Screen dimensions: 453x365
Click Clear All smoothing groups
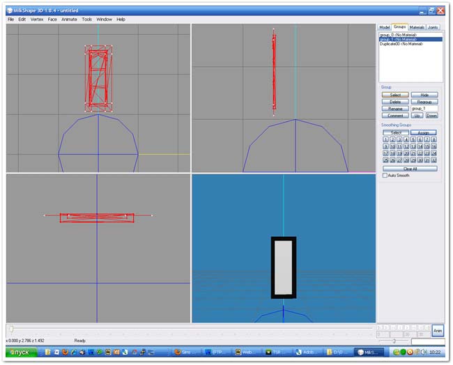tap(410, 169)
